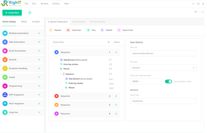Viewport: 207px width, 133px height.
Task: Click the ERP Integration icon
Action: pyautogui.click(x=5, y=95)
